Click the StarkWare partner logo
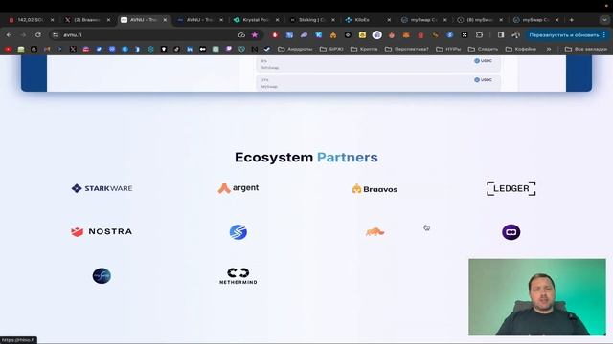Viewport: 613px width, 344px height. (102, 188)
